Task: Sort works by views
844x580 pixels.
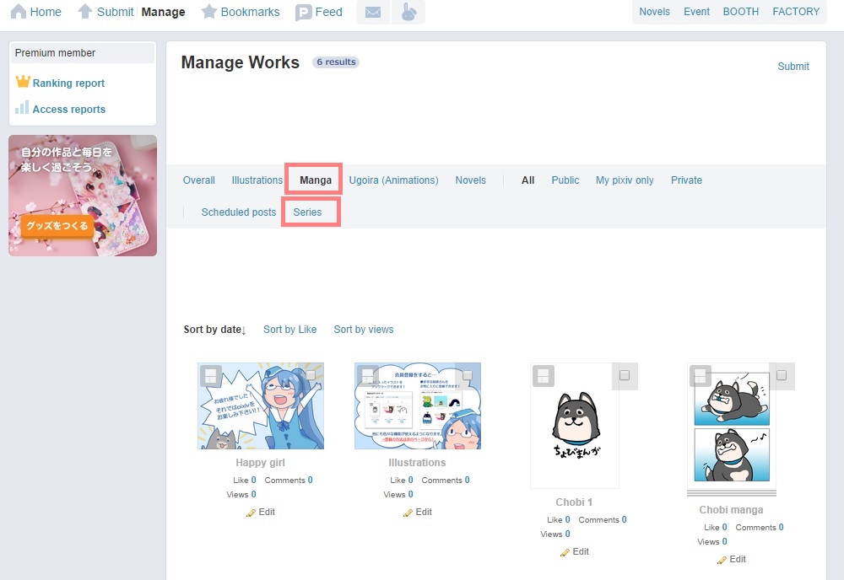Action: (363, 330)
